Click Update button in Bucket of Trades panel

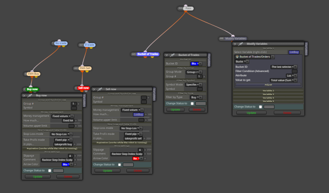click(175, 110)
